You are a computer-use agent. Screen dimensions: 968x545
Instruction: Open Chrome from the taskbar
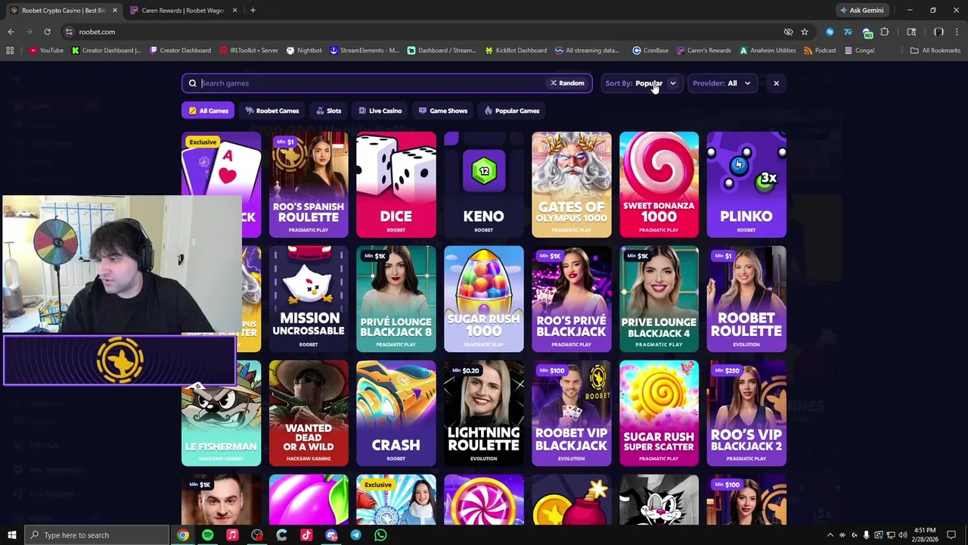click(x=183, y=535)
